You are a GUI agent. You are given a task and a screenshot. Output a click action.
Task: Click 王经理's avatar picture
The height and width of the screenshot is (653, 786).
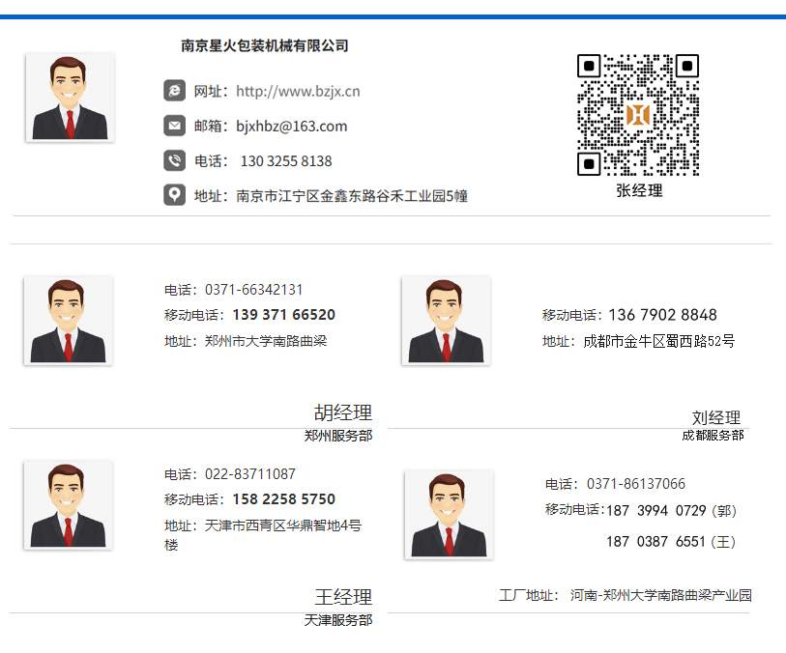click(68, 505)
